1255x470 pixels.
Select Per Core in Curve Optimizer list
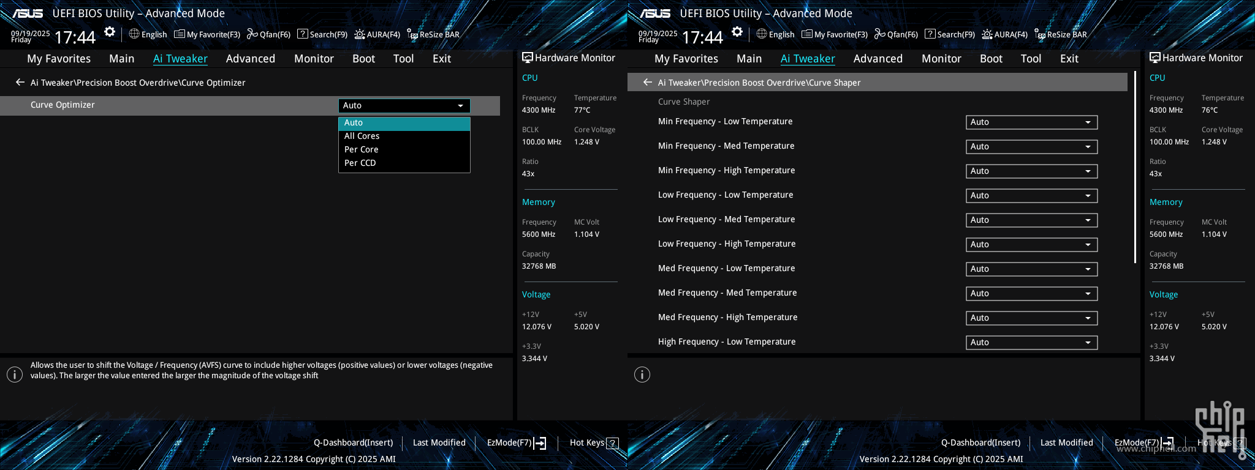[404, 150]
